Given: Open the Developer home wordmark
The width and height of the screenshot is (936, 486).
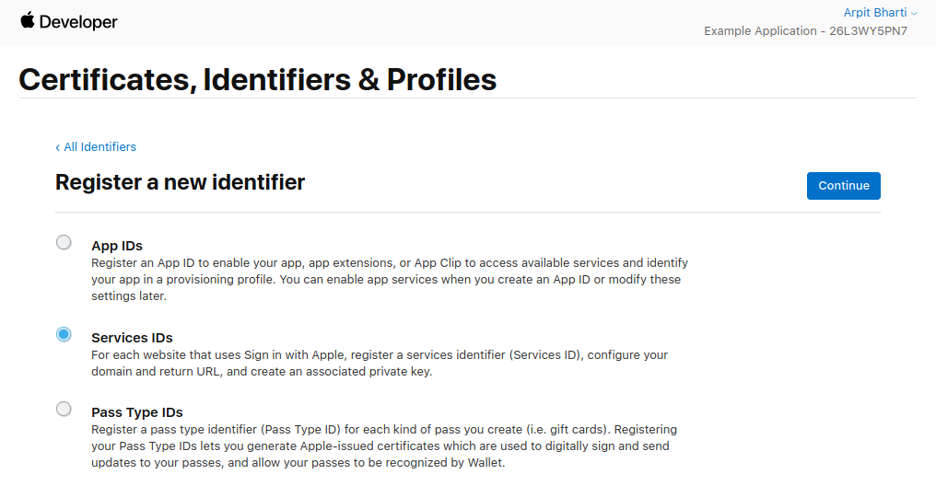Looking at the screenshot, I should tap(78, 22).
